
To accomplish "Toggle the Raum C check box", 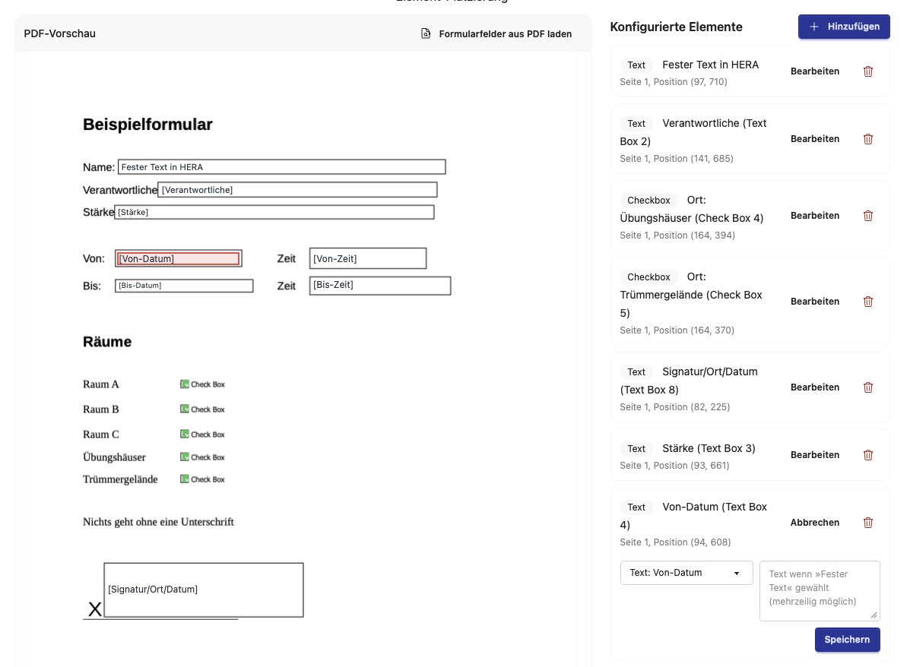I will pyautogui.click(x=185, y=434).
